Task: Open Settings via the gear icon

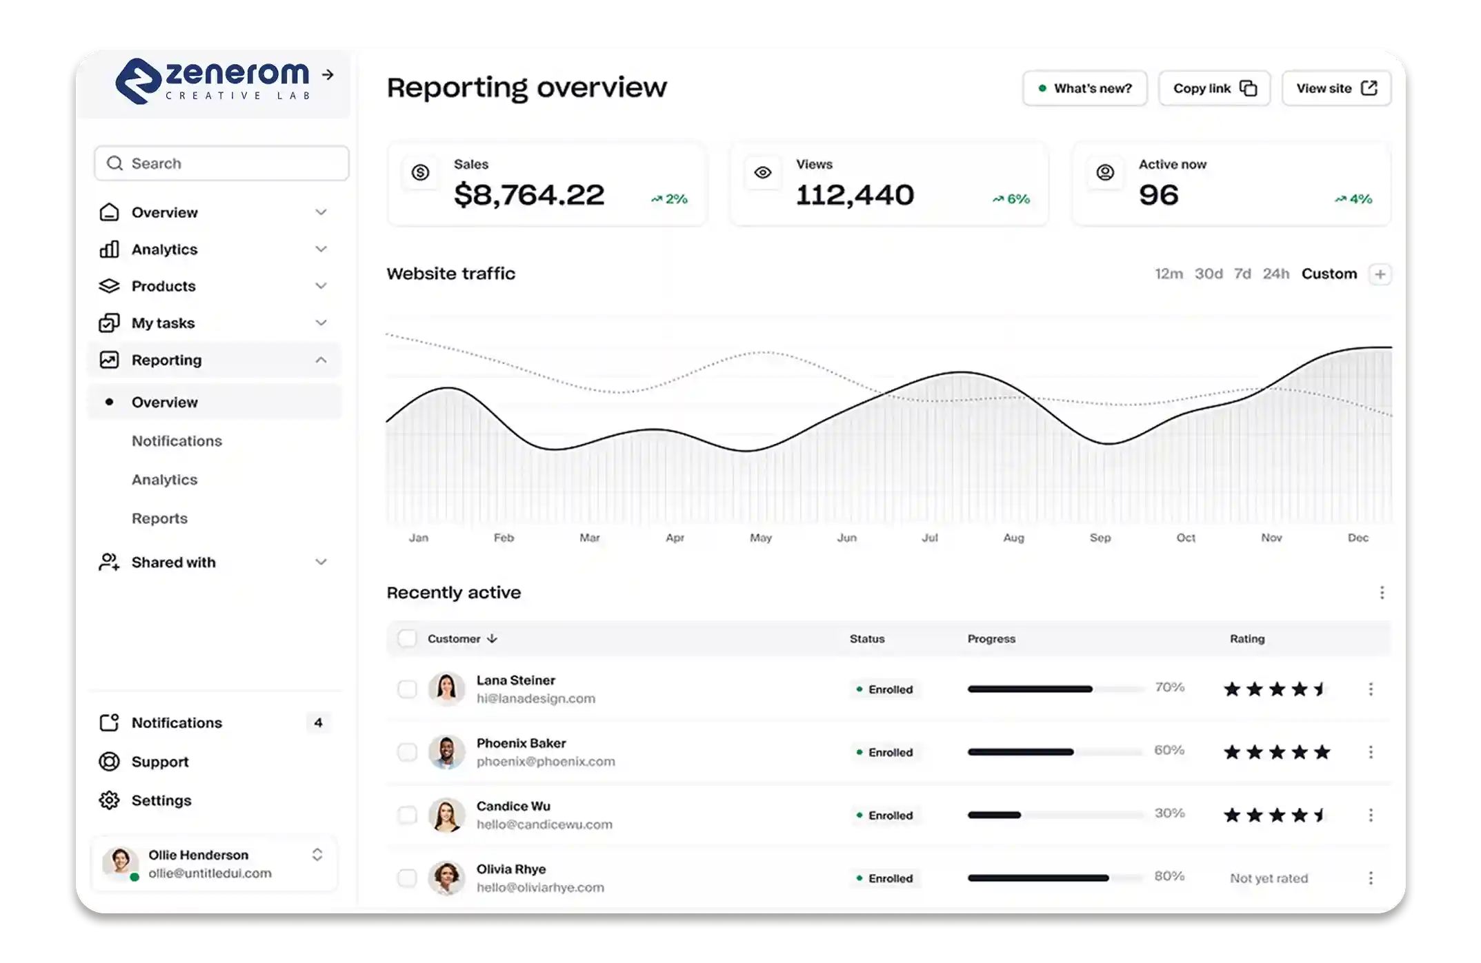Action: click(110, 800)
